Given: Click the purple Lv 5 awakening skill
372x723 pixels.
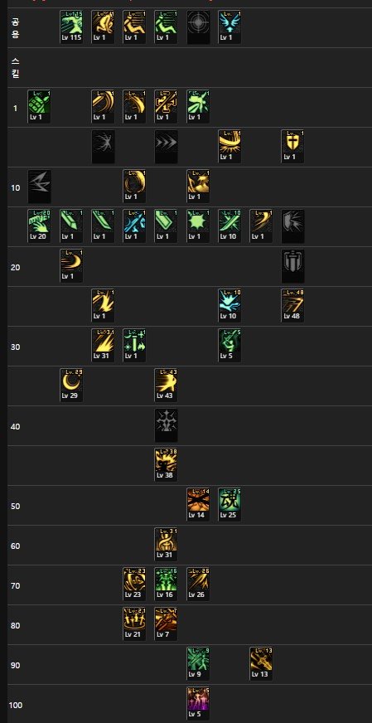Looking at the screenshot, I should click(198, 704).
